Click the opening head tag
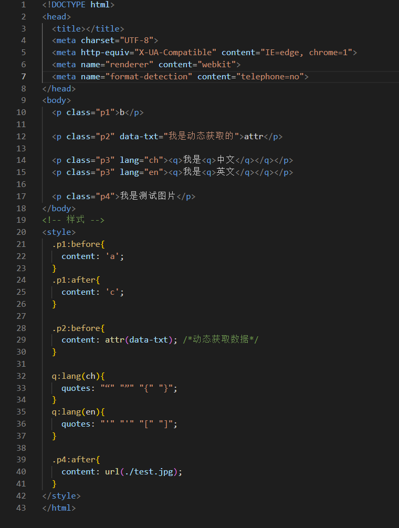 57,17
